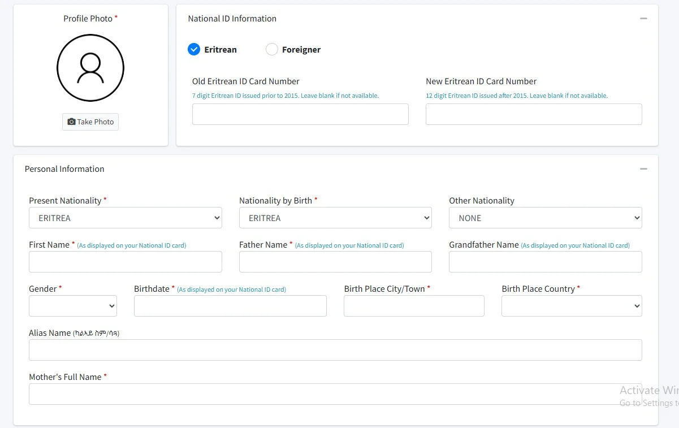This screenshot has height=428, width=679.
Task: Click the Birth Place City/Town field
Action: [414, 306]
